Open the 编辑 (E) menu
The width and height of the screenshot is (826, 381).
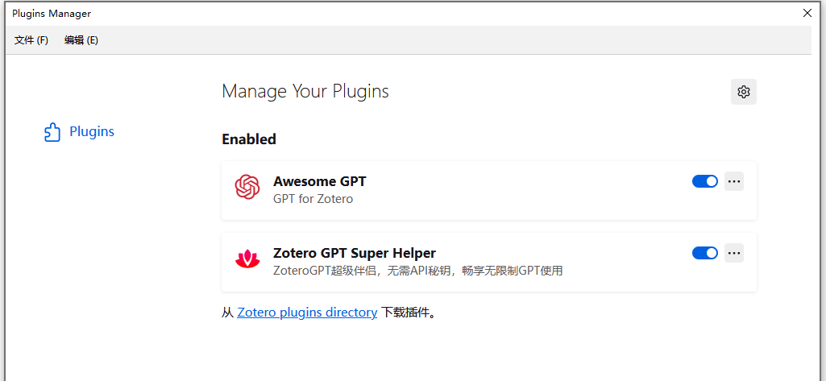81,40
